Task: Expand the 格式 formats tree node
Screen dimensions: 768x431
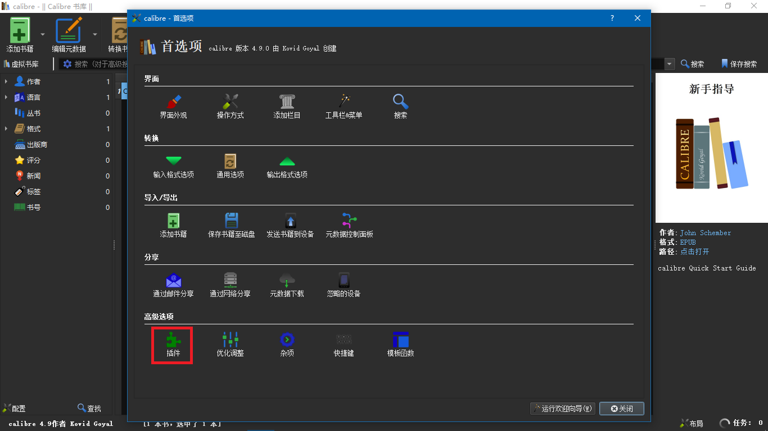Action: [6, 129]
